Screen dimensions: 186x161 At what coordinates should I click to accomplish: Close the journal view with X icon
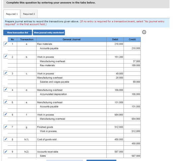click(x=144, y=32)
